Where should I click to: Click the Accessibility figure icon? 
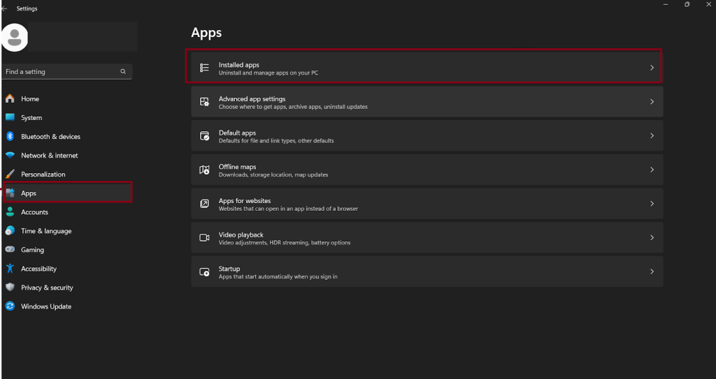10,269
